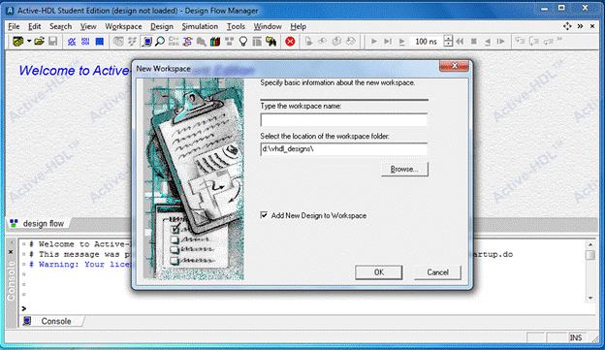Expand toolbar overflow chevron in menu bar

(x=580, y=26)
